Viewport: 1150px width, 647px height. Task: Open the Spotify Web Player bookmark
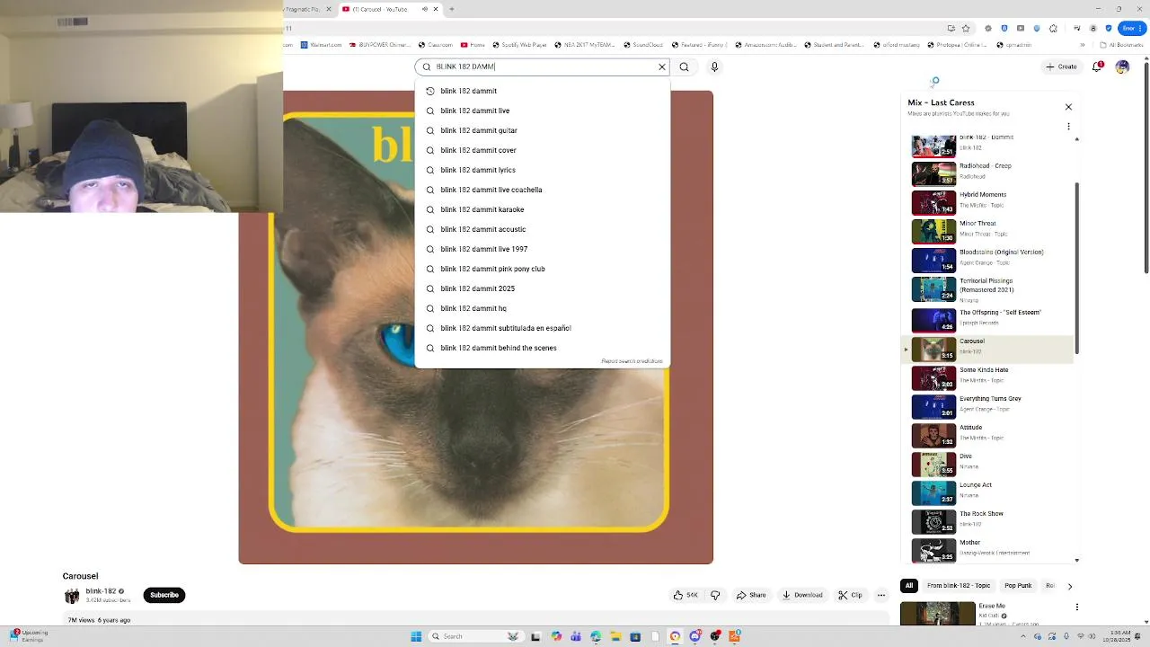point(519,44)
